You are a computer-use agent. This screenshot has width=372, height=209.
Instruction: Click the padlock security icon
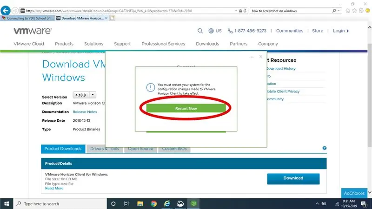click(240, 11)
